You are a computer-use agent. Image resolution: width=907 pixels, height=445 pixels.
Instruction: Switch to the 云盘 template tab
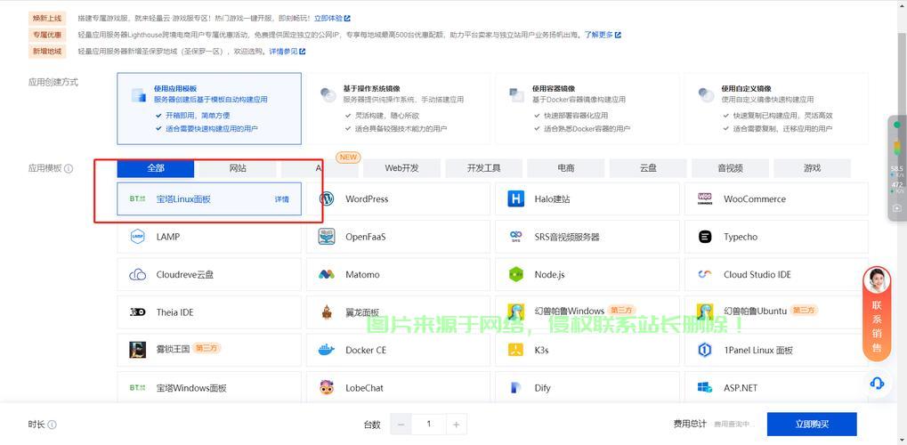[x=649, y=168]
